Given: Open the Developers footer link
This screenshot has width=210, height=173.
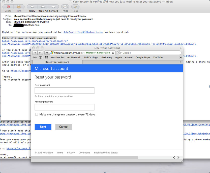Looking at the screenshot, I should point(84,153).
